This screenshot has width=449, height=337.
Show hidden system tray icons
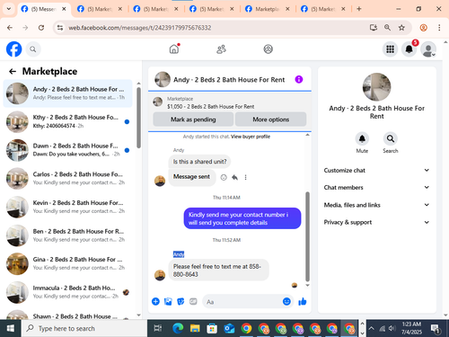click(x=371, y=328)
